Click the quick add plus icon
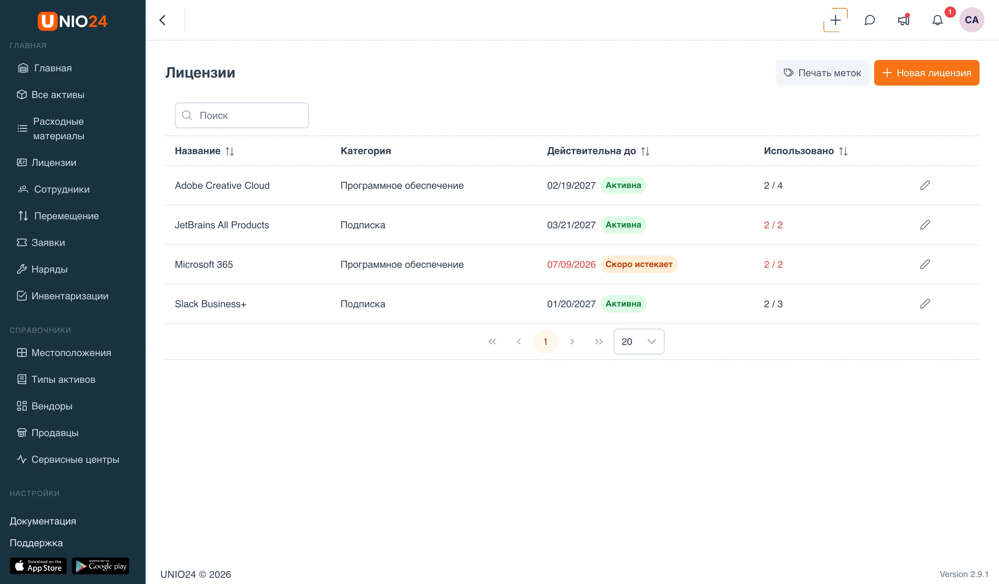 click(x=835, y=20)
